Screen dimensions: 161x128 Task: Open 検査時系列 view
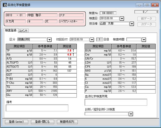(x=67, y=122)
